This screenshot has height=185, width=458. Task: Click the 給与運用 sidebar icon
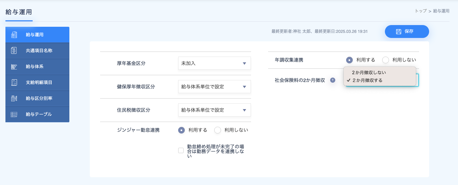tap(14, 35)
